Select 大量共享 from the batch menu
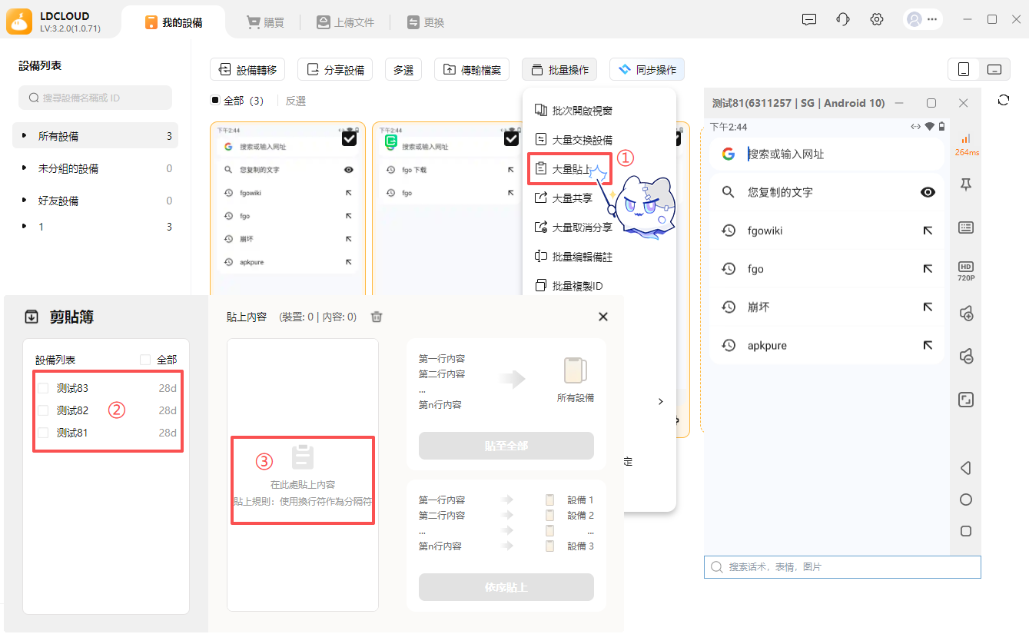The image size is (1029, 644). point(572,198)
